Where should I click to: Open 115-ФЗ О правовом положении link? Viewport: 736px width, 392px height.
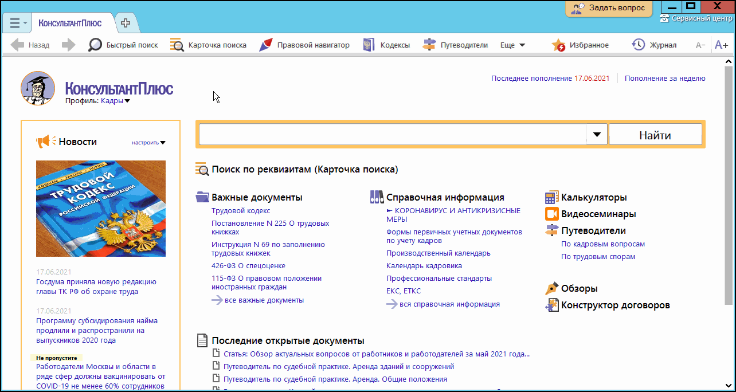click(x=267, y=283)
